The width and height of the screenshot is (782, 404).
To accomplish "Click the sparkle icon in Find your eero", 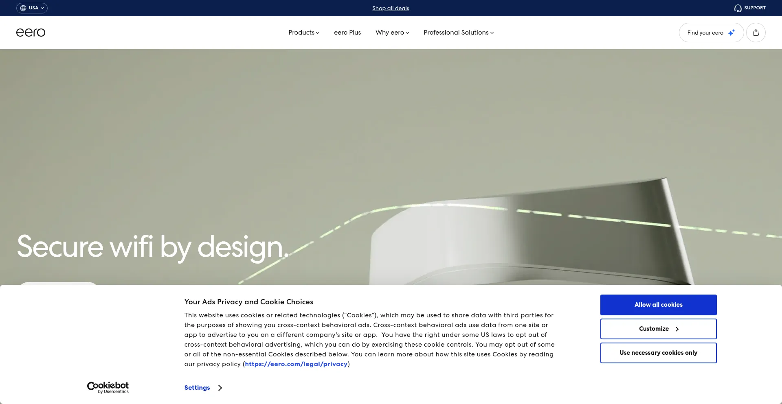I will 731,33.
